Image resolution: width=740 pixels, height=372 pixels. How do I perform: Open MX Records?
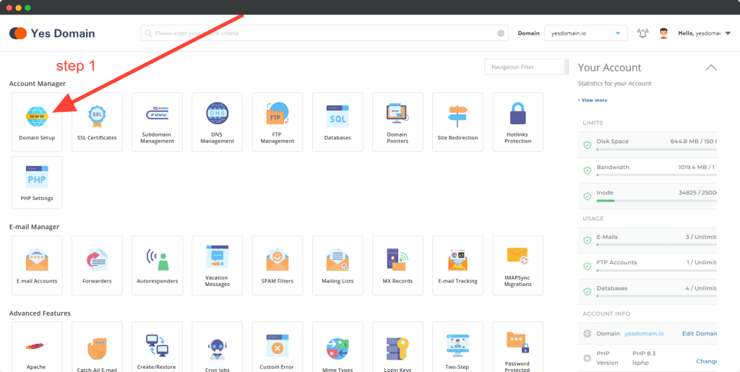[x=397, y=265]
